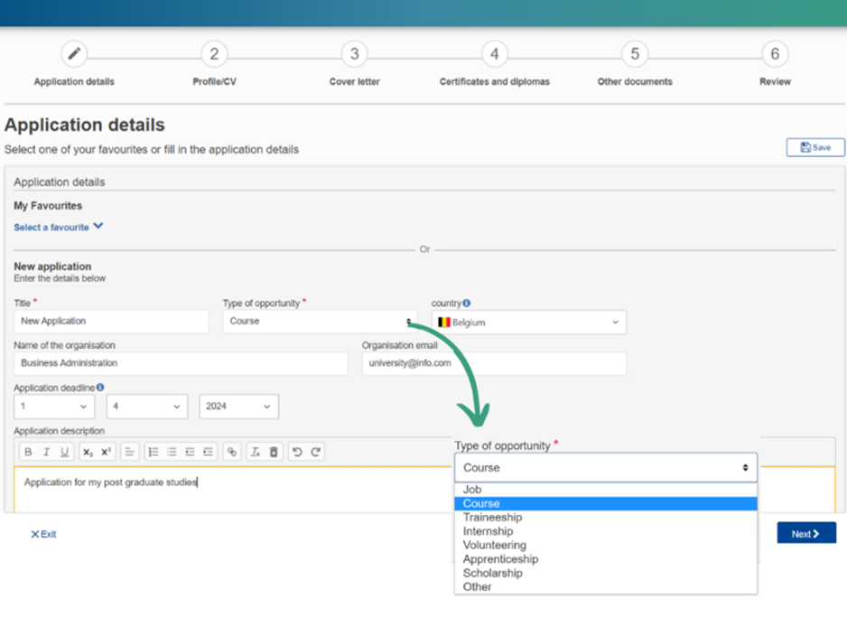Toggle bold formatting in description editor
This screenshot has height=636, width=847.
coord(28,452)
